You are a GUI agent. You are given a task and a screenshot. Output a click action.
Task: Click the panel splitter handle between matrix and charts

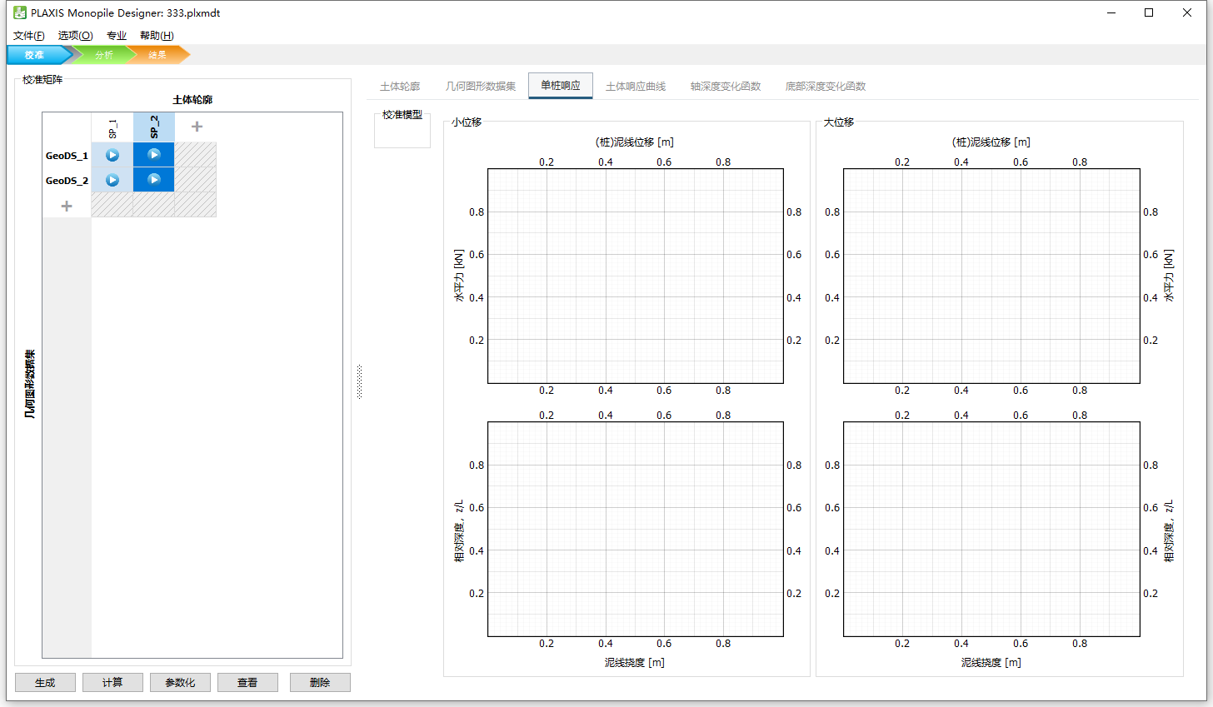click(x=359, y=381)
